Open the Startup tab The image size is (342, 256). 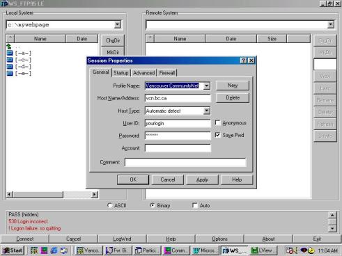pyautogui.click(x=121, y=73)
